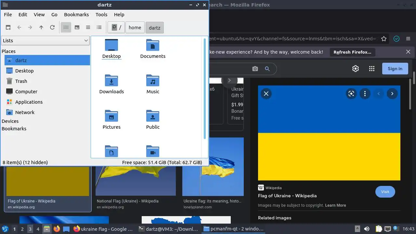Screen dimensions: 416x234
Task: Open the File menu
Action: [x=8, y=15]
